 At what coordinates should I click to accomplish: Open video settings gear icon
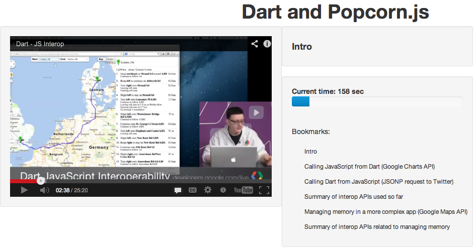pyautogui.click(x=208, y=190)
